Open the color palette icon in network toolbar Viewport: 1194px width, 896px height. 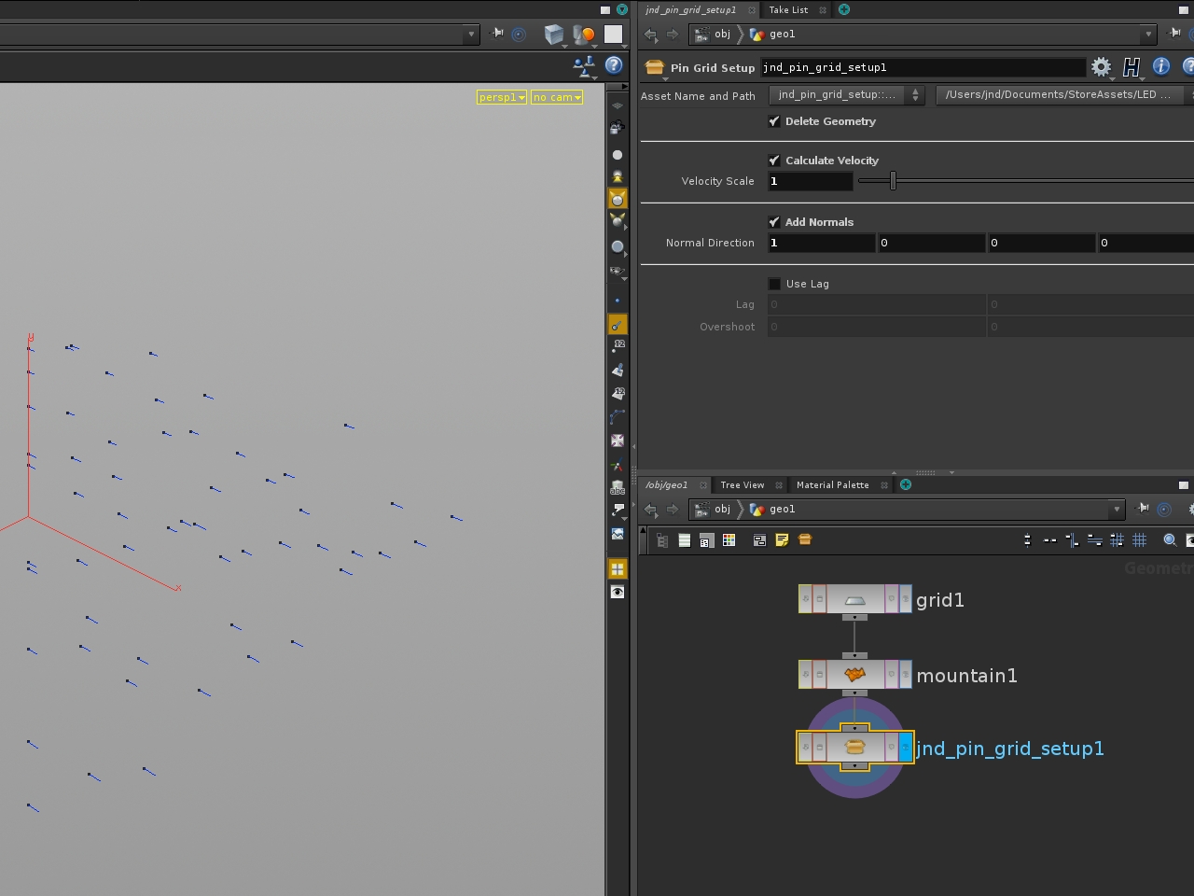pos(729,540)
